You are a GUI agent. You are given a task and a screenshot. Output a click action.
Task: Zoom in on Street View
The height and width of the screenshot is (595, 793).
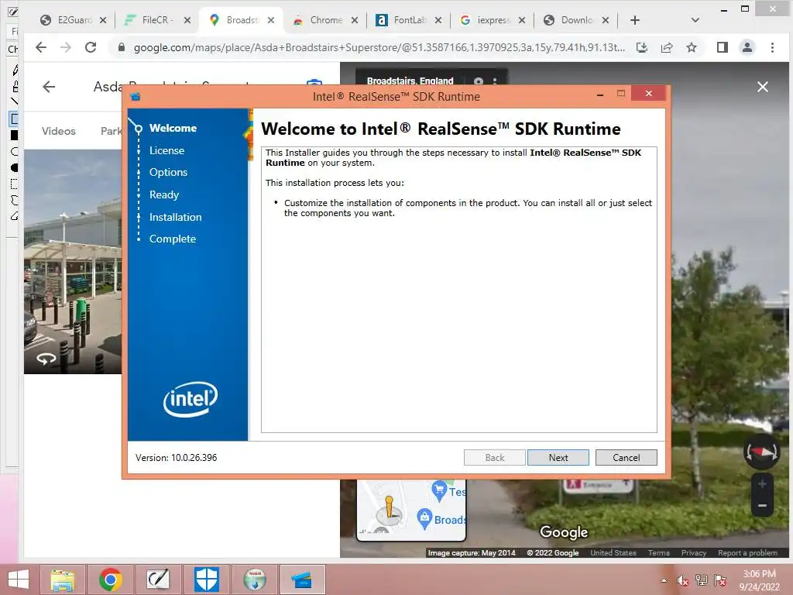tap(762, 485)
